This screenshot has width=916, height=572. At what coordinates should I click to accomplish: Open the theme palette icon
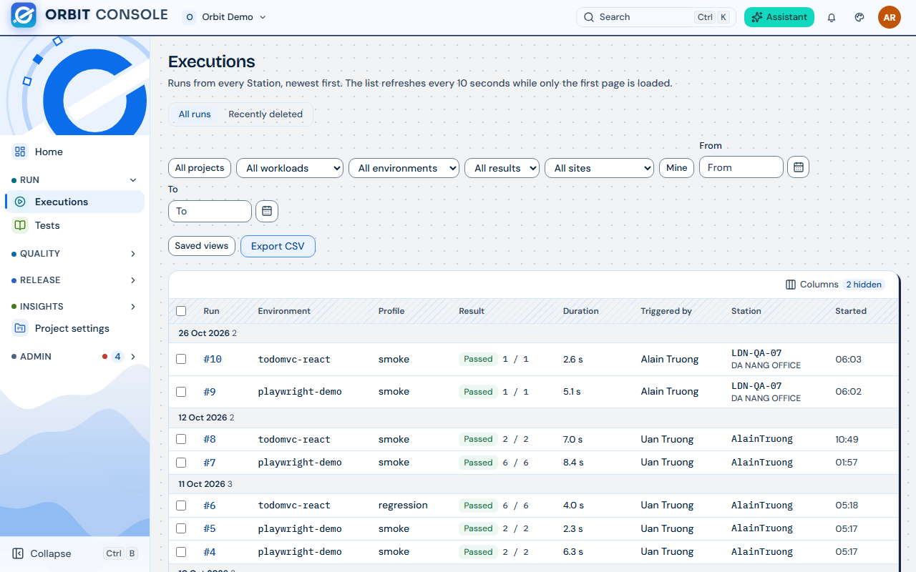[859, 17]
